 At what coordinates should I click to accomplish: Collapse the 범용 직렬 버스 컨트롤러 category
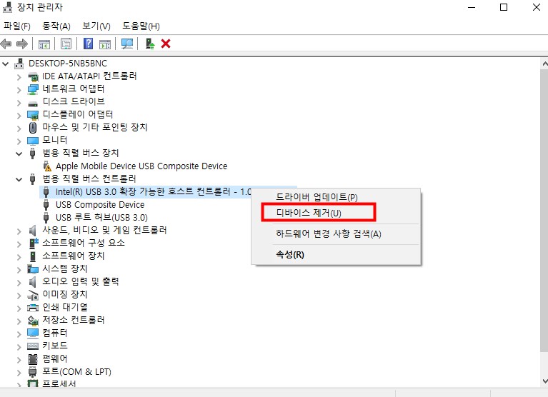pyautogui.click(x=19, y=179)
